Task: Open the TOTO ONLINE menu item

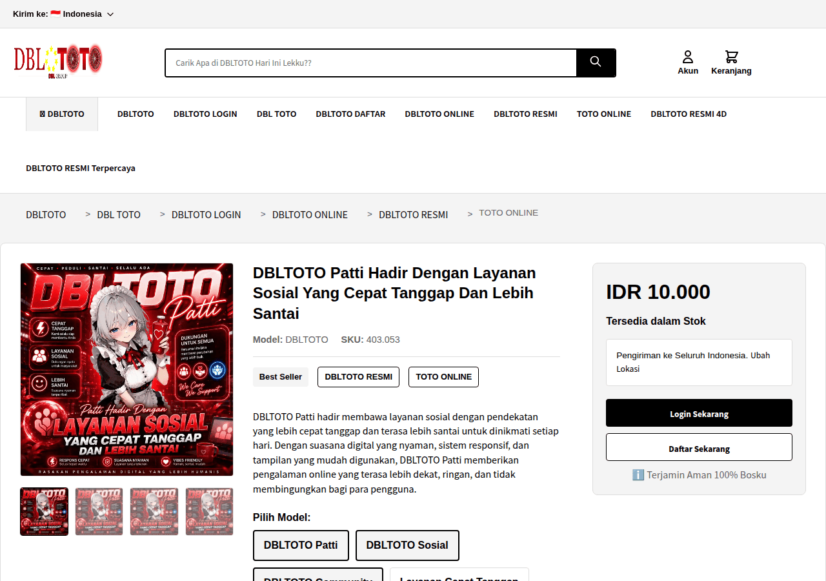Action: coord(604,114)
